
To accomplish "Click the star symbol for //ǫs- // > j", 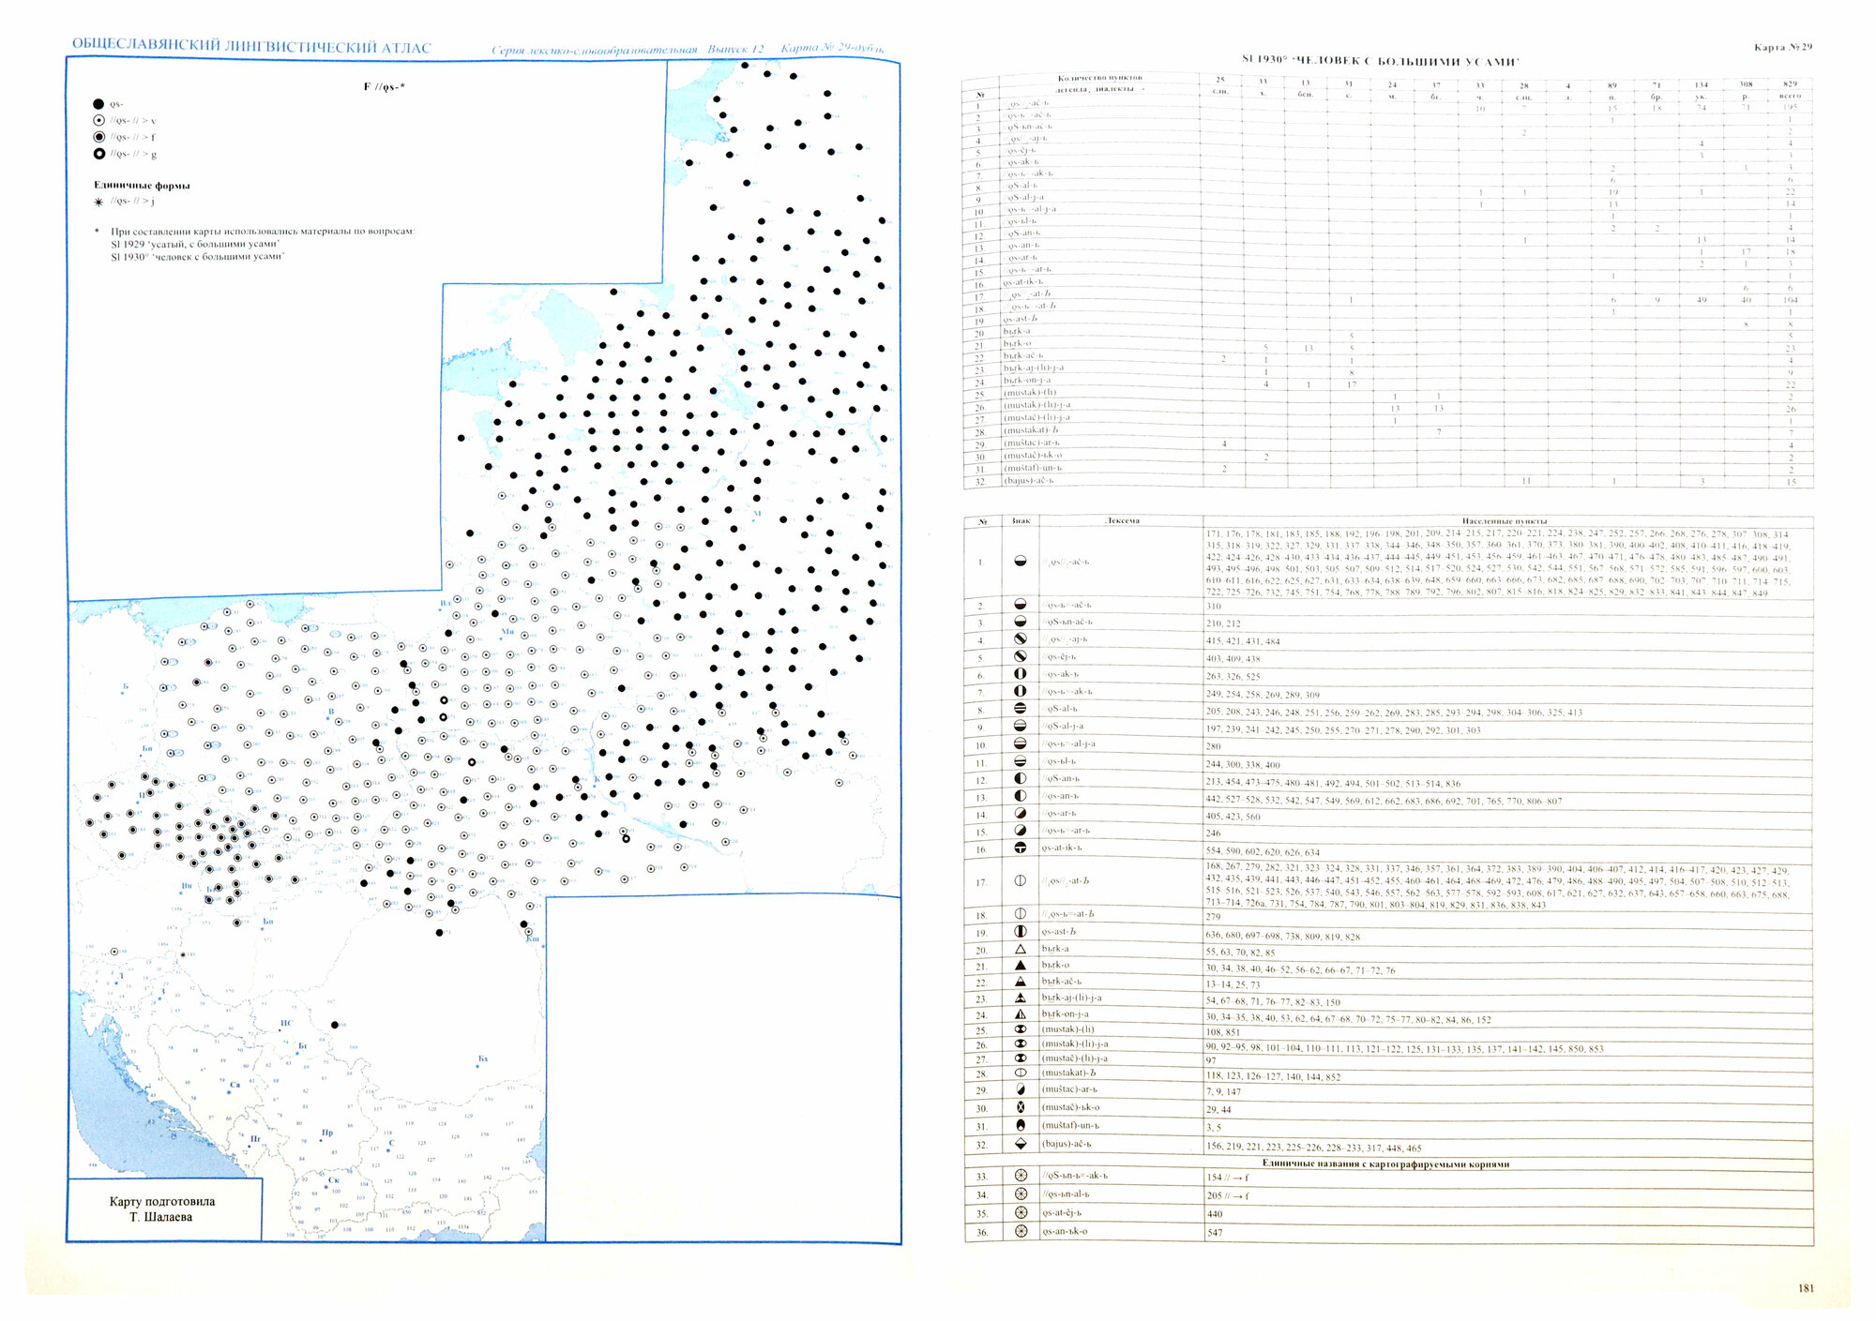I will pyautogui.click(x=98, y=202).
